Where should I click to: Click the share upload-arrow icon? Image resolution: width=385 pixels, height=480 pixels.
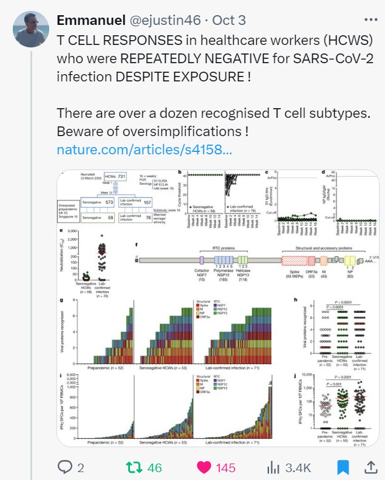tap(369, 467)
